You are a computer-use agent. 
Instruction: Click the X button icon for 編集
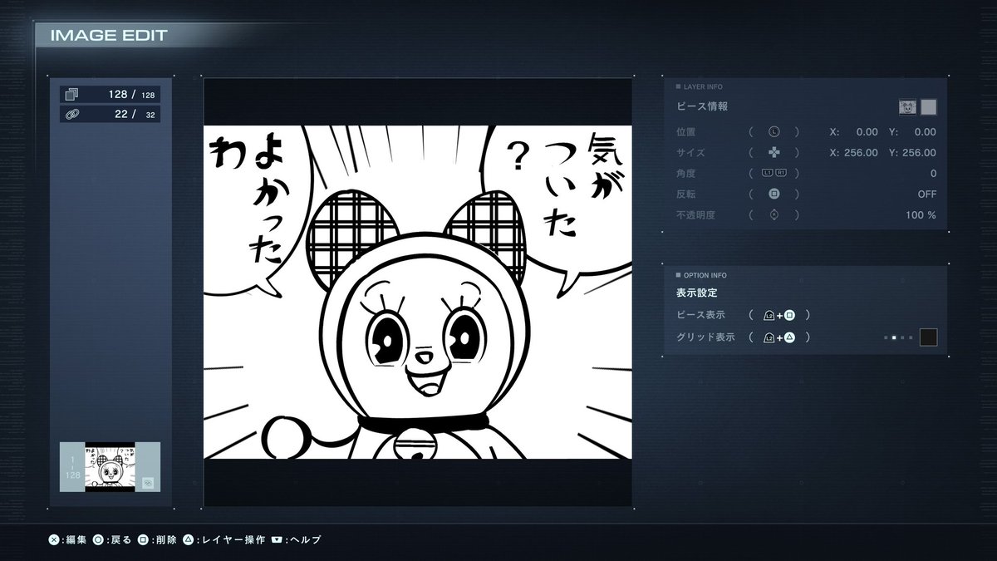(54, 539)
